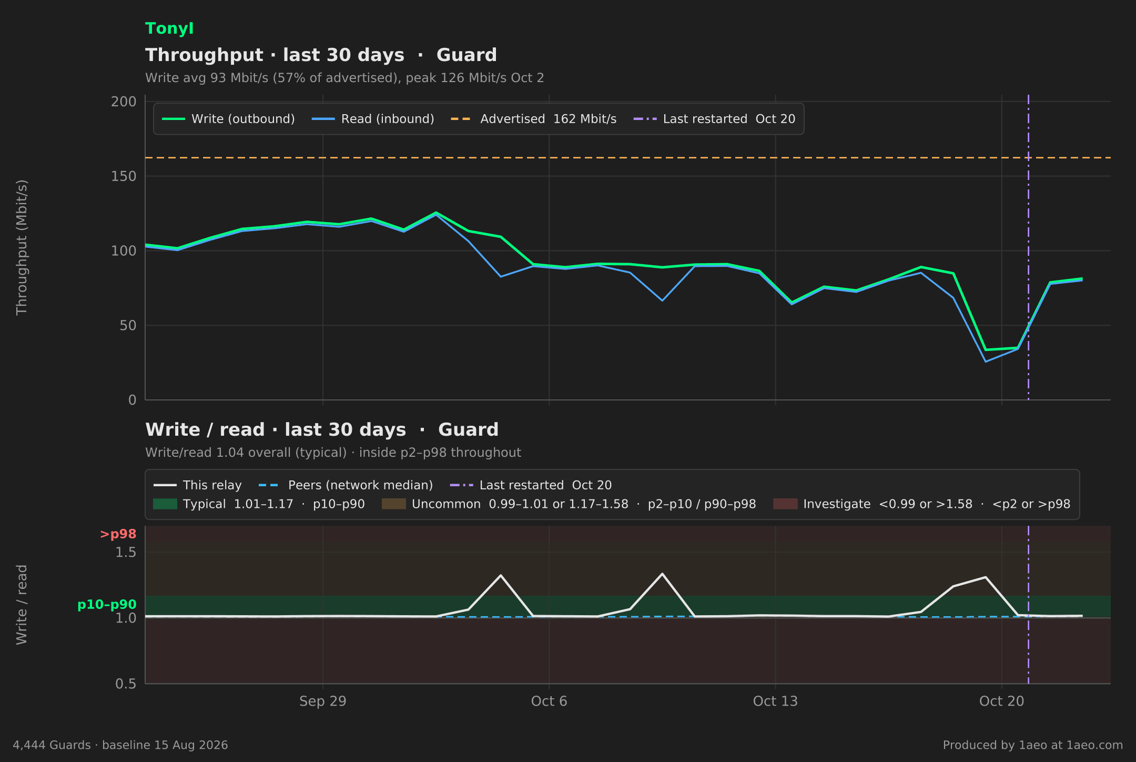Click the purple restart marker in ratio chart
Image resolution: width=1136 pixels, height=762 pixels.
point(1028,605)
